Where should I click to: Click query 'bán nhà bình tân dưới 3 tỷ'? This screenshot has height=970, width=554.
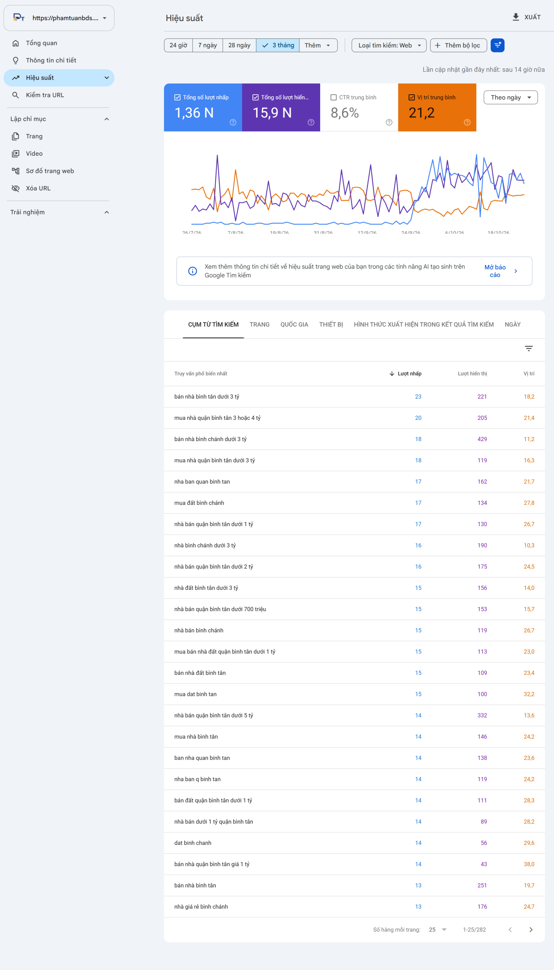[207, 397]
